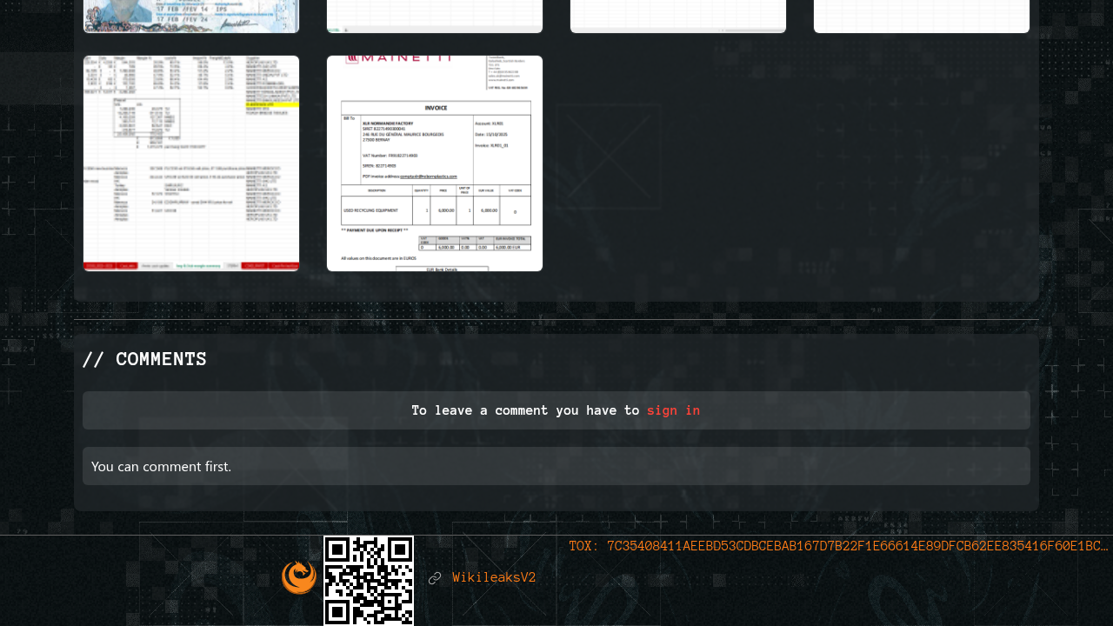Image resolution: width=1113 pixels, height=626 pixels.
Task: Click the chain link icon beside WikileaksV2
Action: 435,578
